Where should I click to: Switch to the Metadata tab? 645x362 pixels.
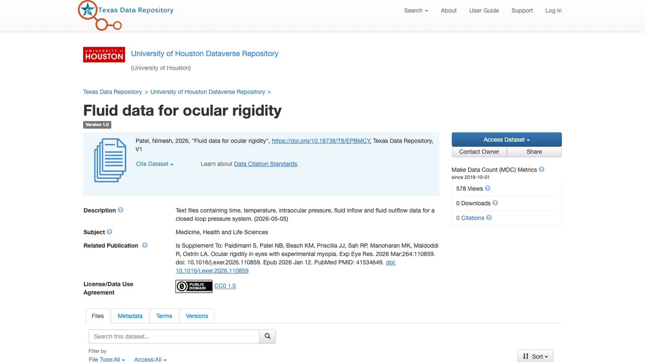point(130,316)
